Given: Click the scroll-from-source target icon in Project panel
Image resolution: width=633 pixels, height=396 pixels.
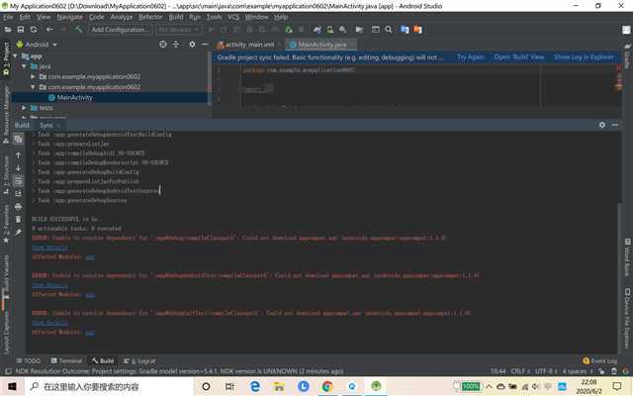Looking at the screenshot, I should [162, 45].
